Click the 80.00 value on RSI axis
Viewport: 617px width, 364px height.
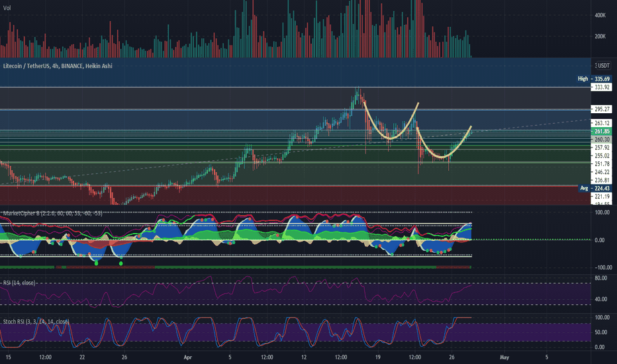pyautogui.click(x=601, y=278)
